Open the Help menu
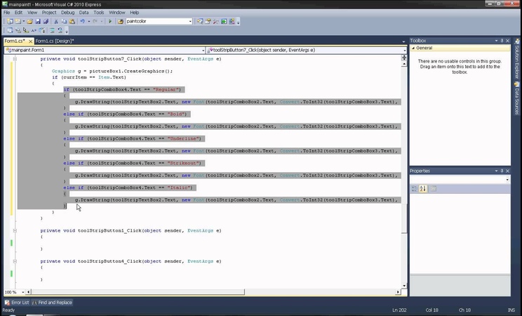The width and height of the screenshot is (522, 316). (x=135, y=13)
